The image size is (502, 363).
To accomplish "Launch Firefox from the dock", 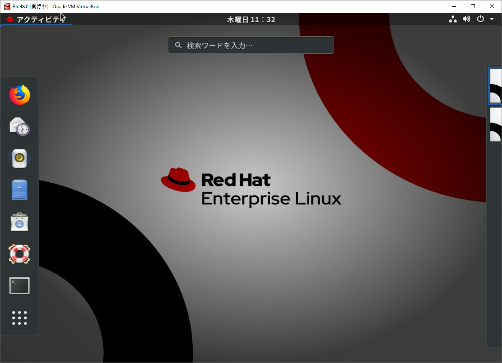I will pos(19,95).
